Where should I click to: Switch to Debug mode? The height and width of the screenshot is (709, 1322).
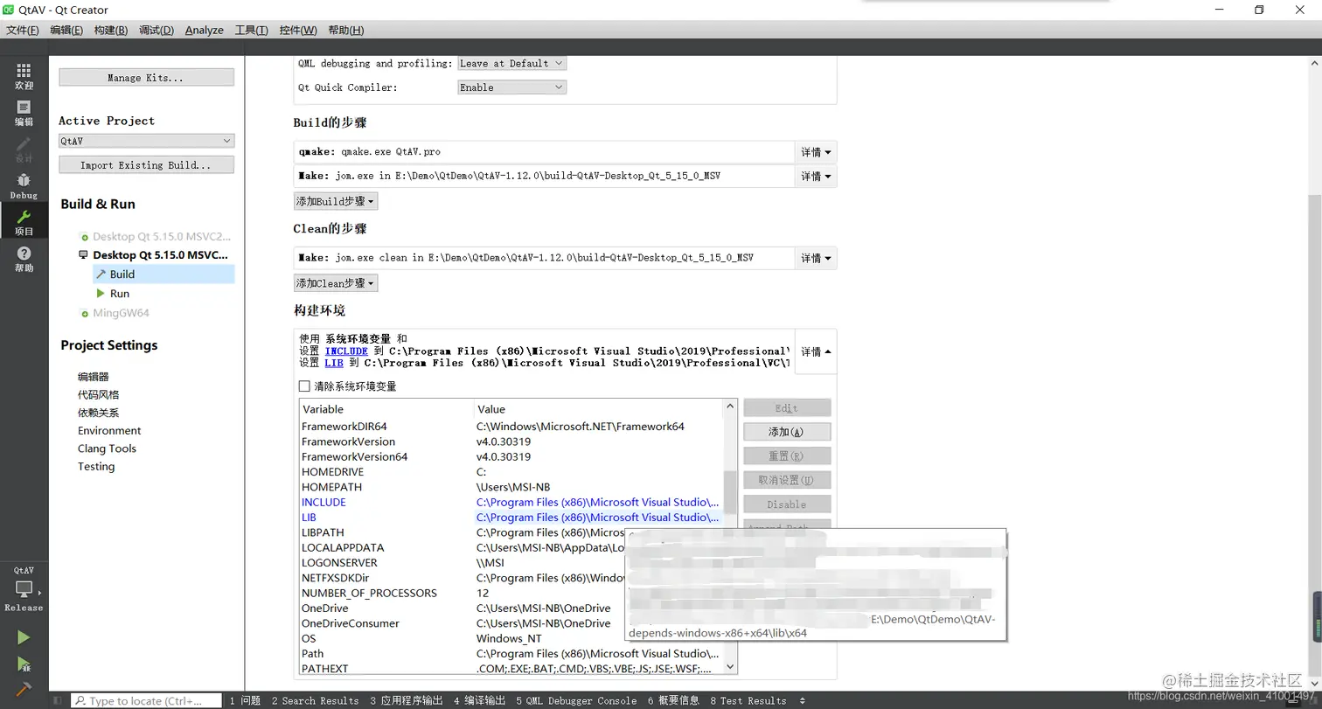point(24,186)
